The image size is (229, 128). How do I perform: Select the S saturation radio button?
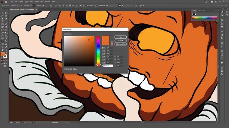[103, 51]
